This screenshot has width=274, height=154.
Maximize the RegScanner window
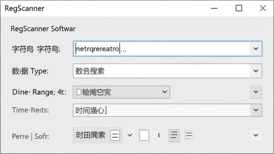coord(239,8)
